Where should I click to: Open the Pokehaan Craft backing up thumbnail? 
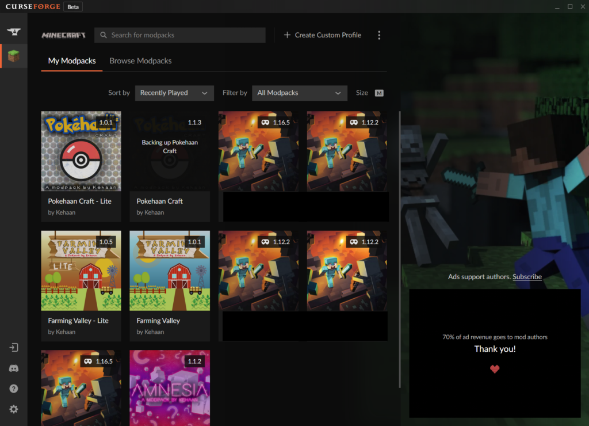tap(170, 151)
